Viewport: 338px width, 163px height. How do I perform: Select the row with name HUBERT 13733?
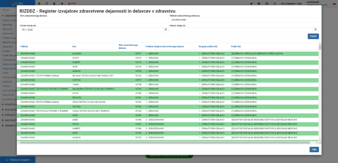[x=168, y=63]
